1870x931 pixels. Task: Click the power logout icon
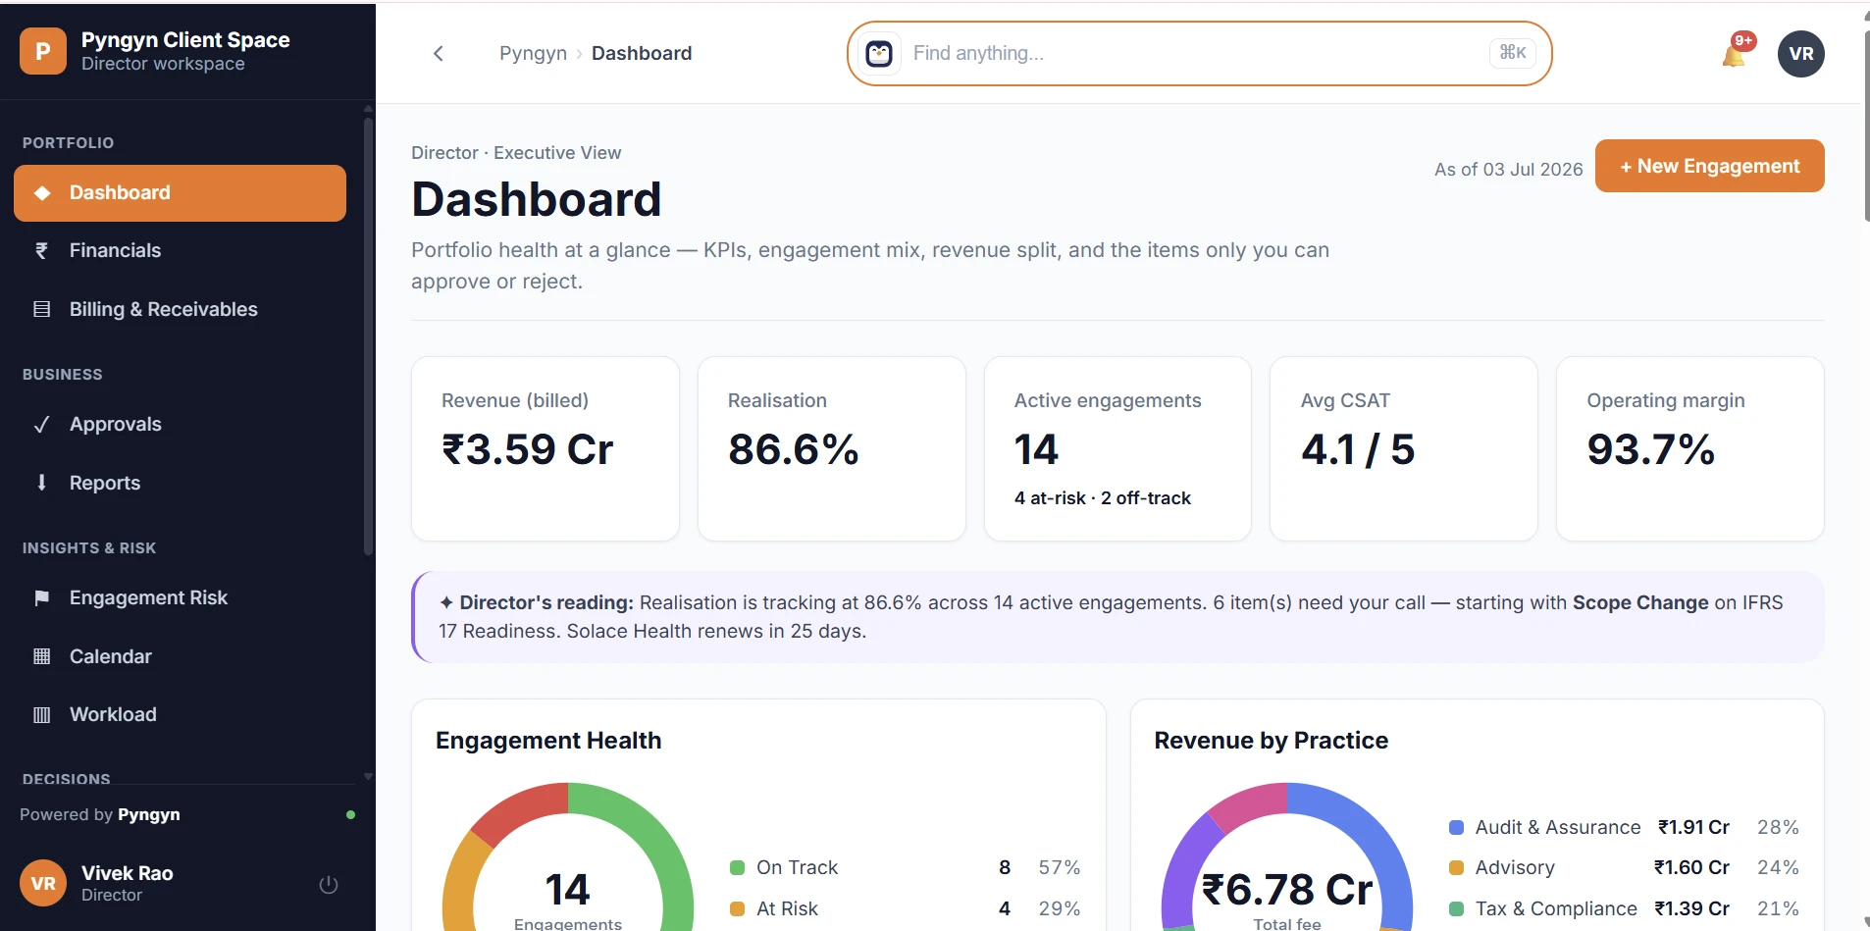[x=329, y=885]
